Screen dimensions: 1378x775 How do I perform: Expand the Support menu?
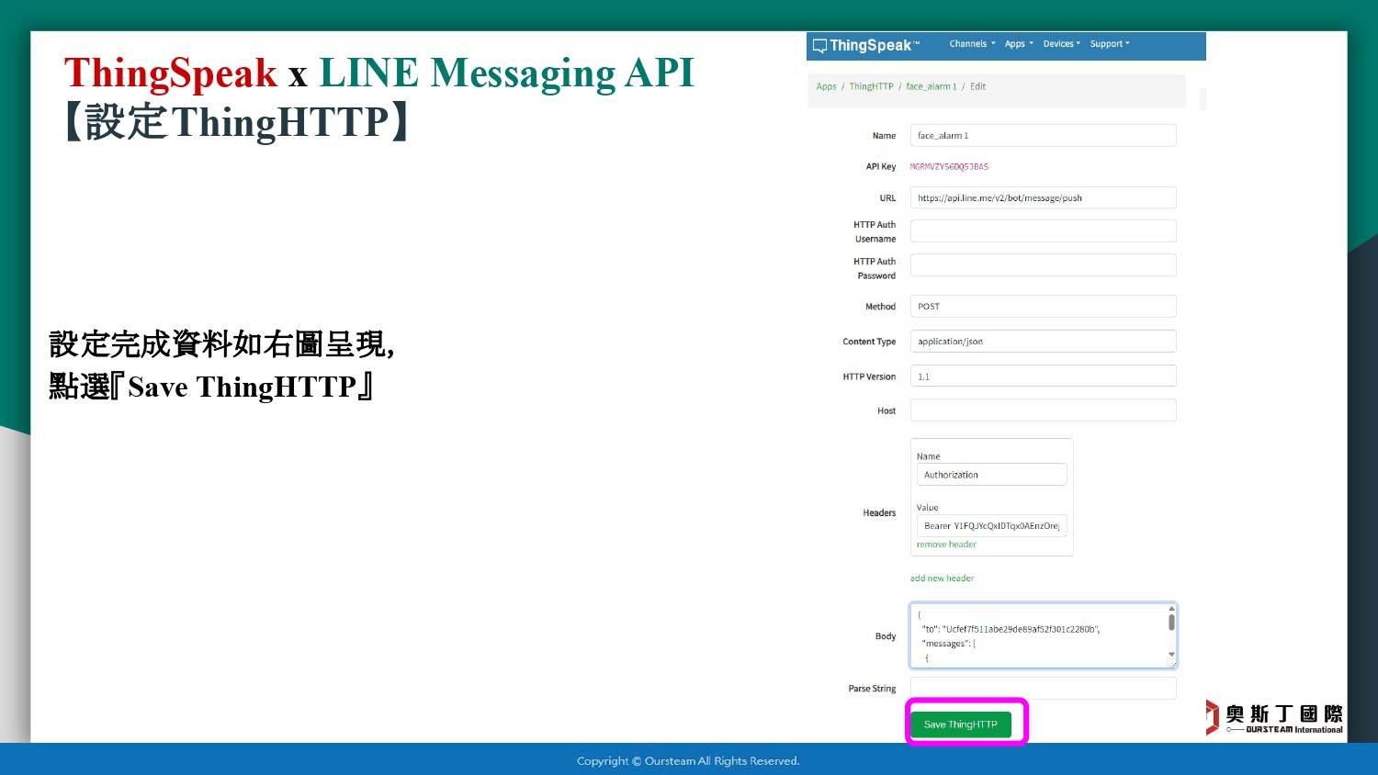[x=1110, y=44]
